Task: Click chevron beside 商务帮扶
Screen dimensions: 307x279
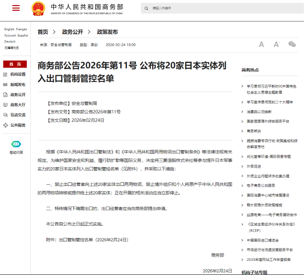Action: pyautogui.click(x=243, y=131)
